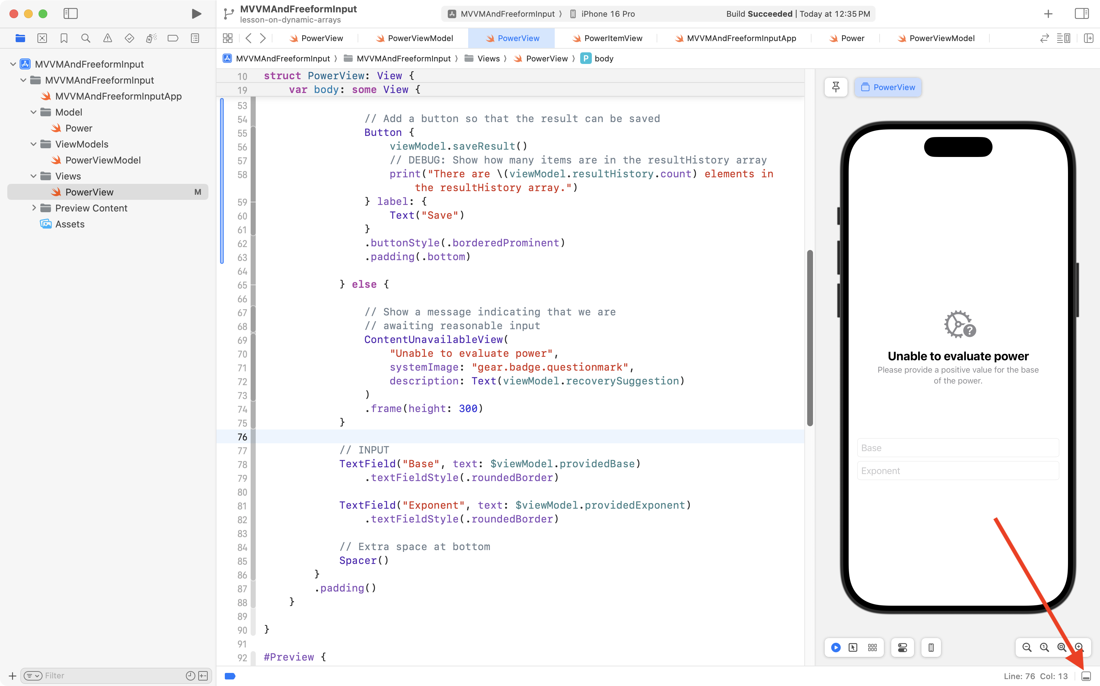Viewport: 1100px width, 686px height.
Task: Toggle the left navigator sidebar
Action: 71,13
